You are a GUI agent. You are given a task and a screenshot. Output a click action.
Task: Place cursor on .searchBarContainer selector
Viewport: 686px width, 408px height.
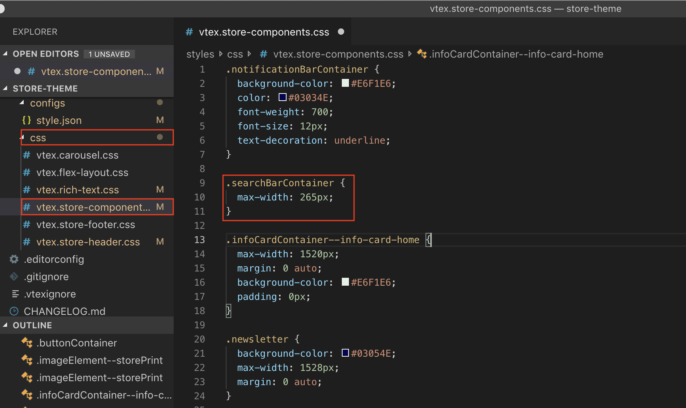pos(280,183)
